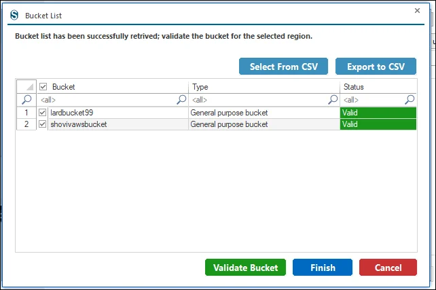Click the Export to CSV button

click(376, 67)
